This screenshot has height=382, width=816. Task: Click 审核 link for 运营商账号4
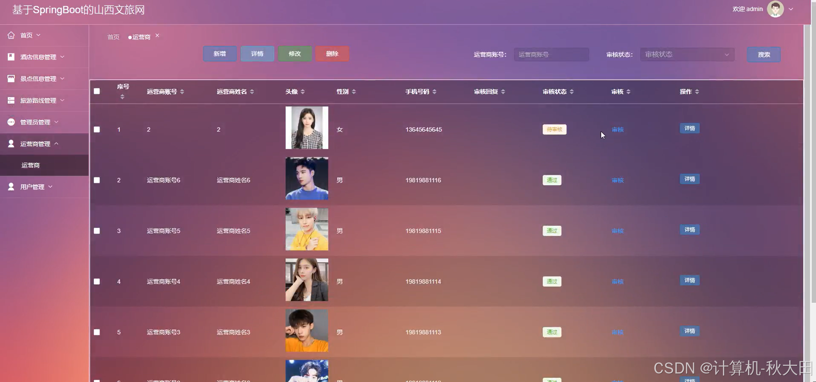point(618,281)
